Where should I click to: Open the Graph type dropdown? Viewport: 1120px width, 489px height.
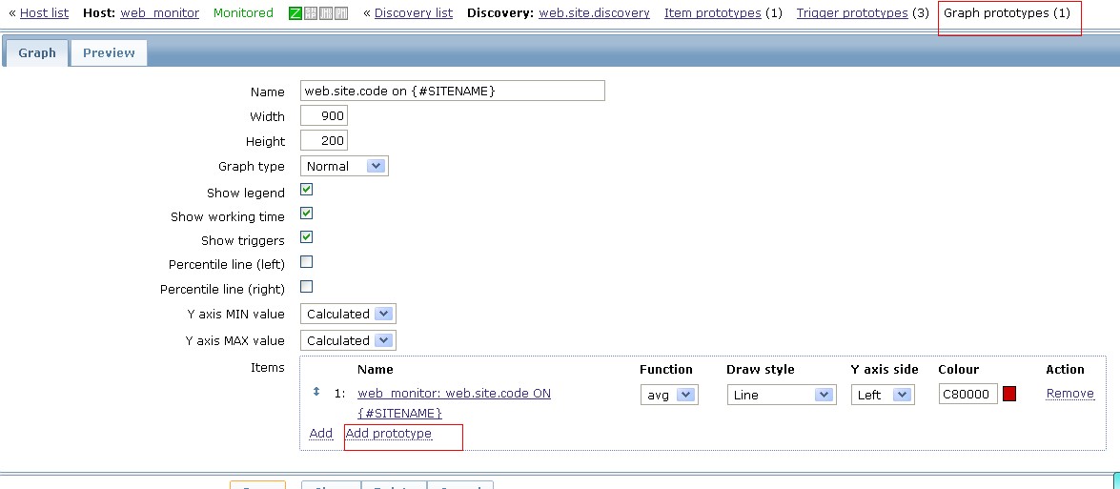pyautogui.click(x=344, y=166)
